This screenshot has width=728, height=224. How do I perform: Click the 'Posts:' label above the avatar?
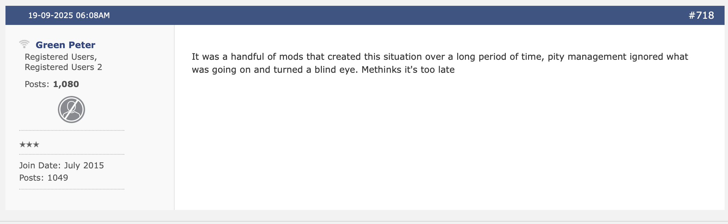pos(37,84)
